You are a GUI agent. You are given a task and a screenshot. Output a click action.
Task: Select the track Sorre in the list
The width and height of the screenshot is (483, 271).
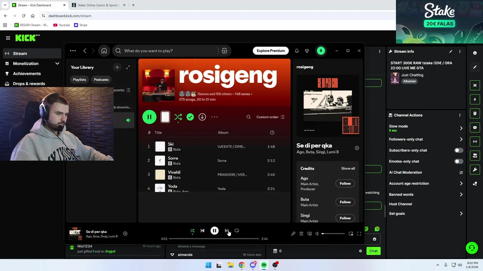[x=214, y=161]
